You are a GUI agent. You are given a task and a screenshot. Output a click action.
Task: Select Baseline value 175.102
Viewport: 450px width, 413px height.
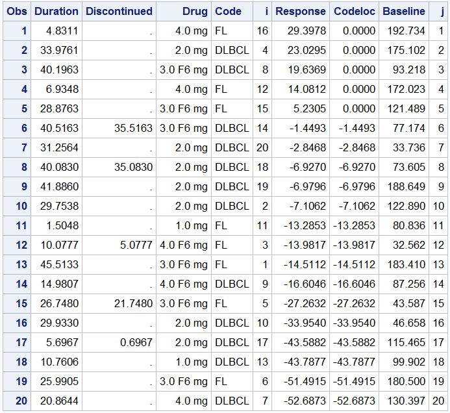406,51
